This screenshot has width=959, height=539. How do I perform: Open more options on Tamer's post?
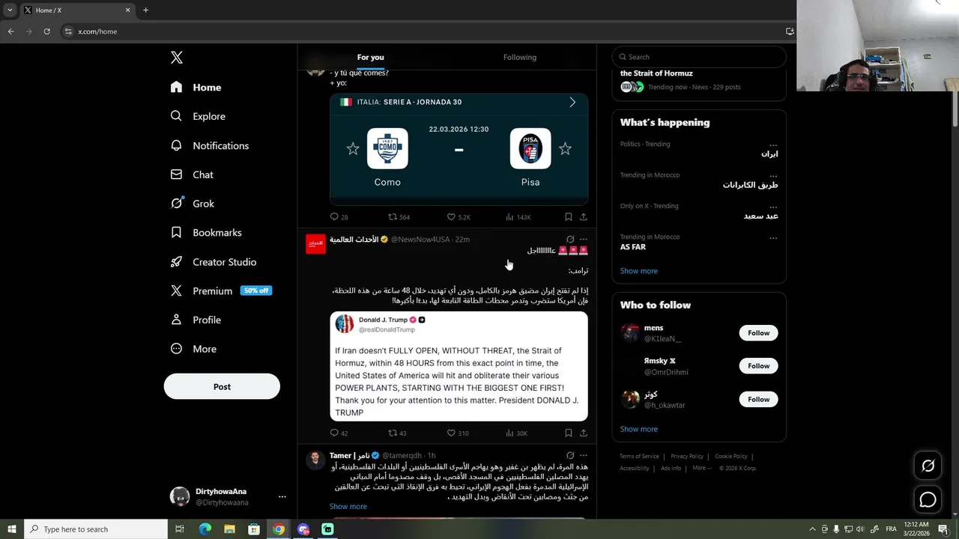584,455
